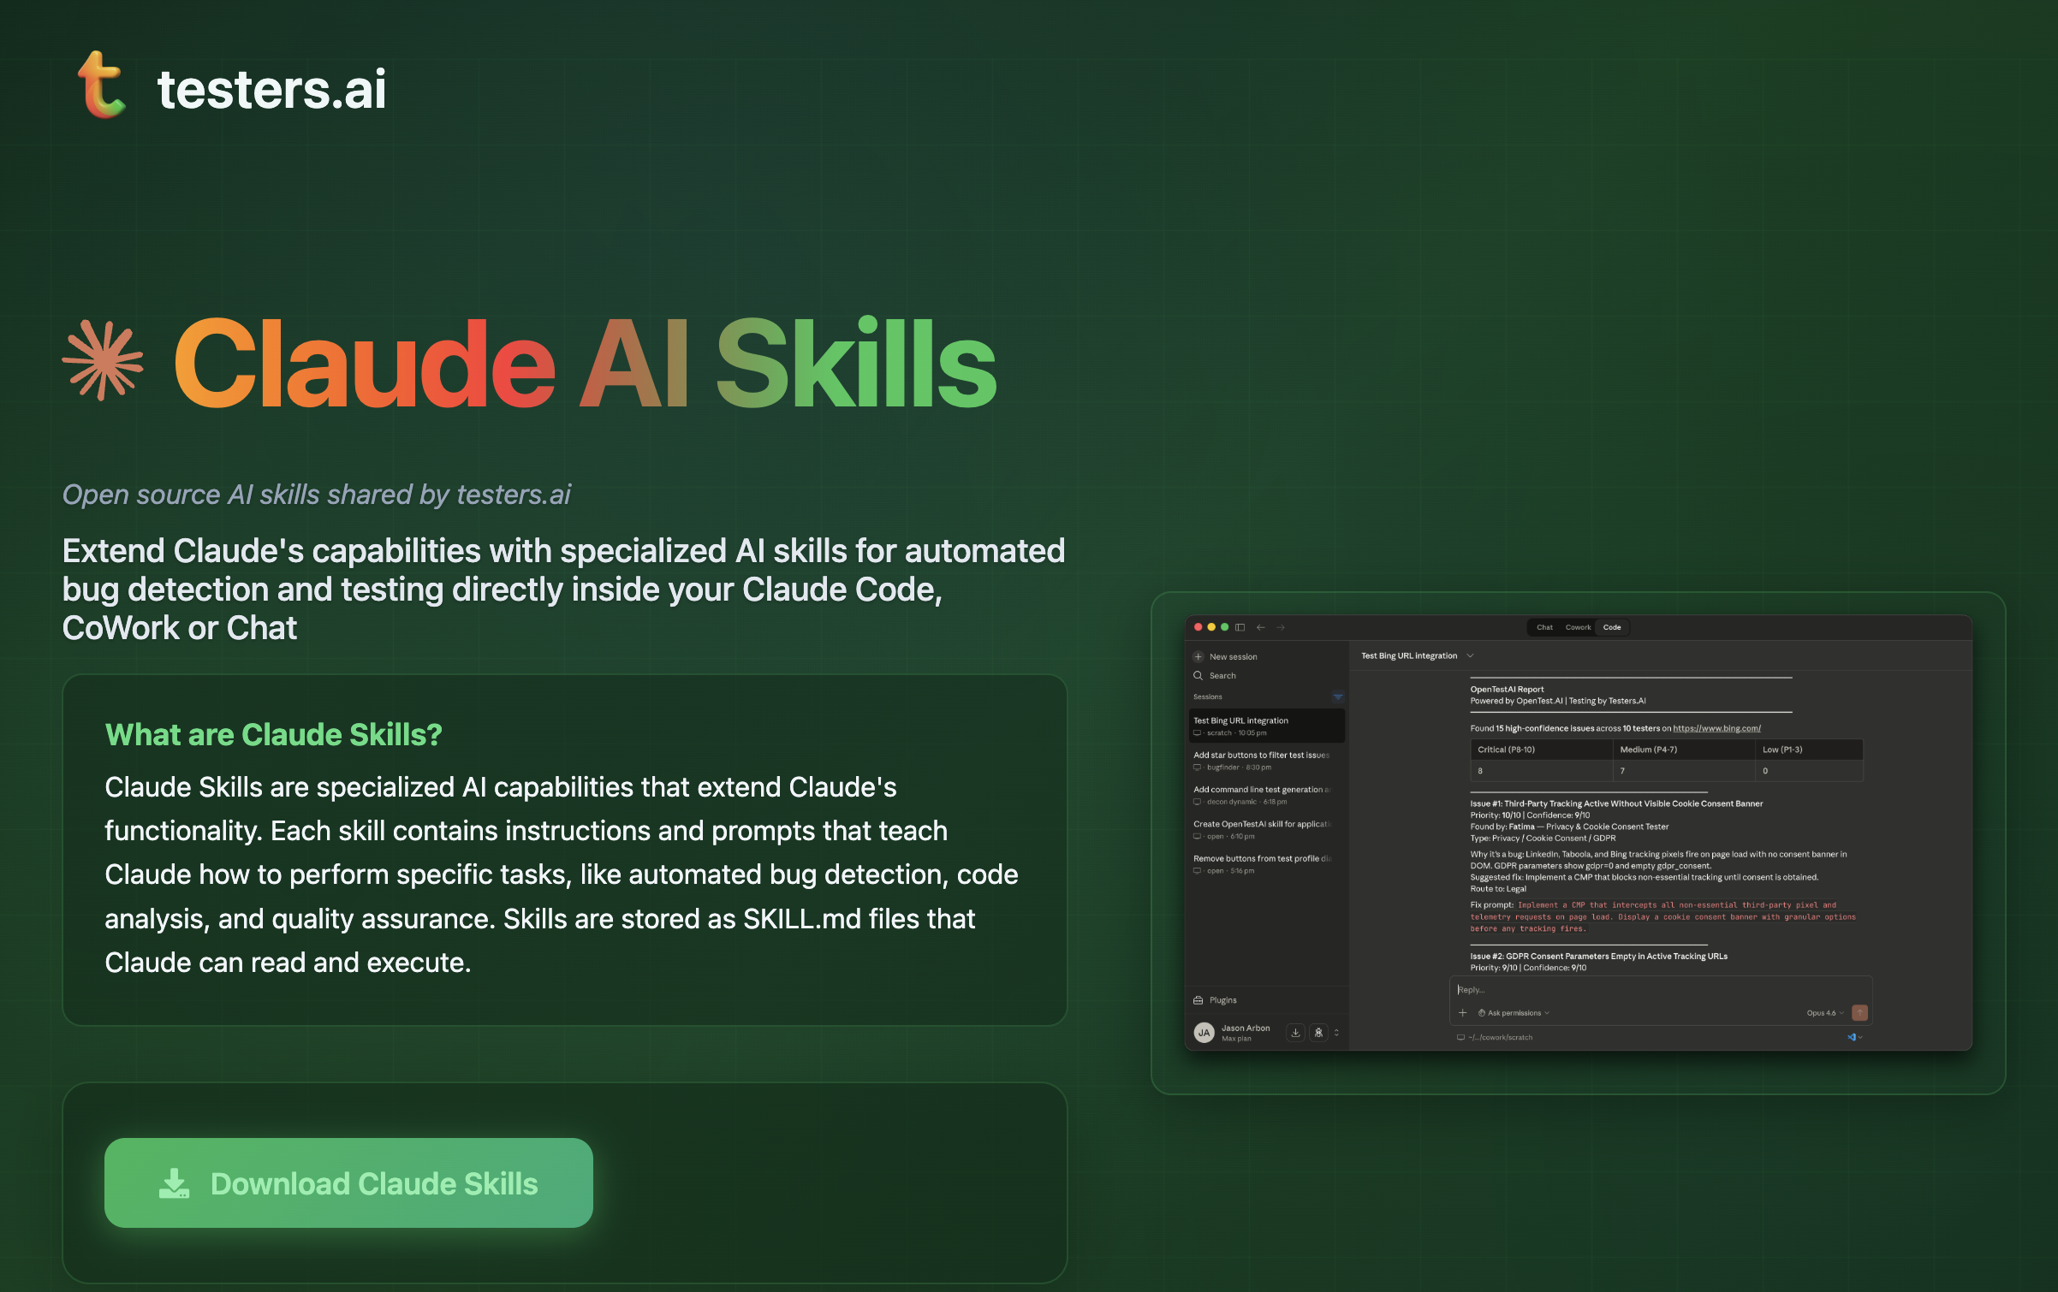2058x1292 pixels.
Task: Expand the 'Test Bing URL integration' title chevron
Action: point(1470,655)
